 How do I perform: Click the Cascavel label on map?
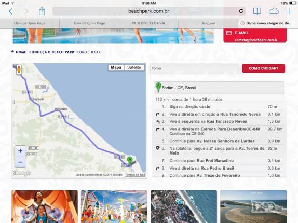(x=37, y=99)
